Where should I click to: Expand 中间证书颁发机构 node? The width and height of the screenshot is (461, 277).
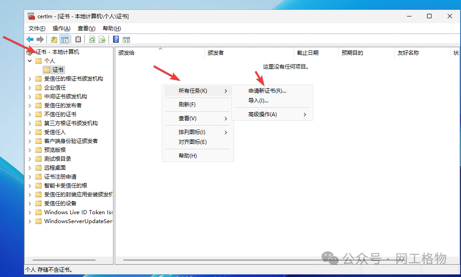(29, 97)
